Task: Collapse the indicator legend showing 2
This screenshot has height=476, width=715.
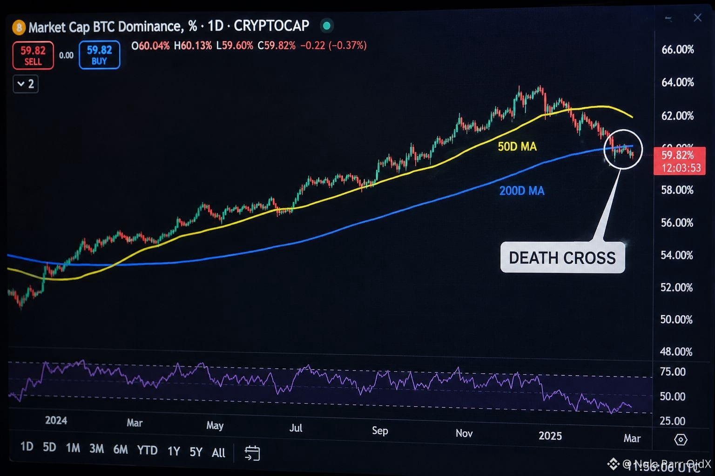Action: coord(26,84)
